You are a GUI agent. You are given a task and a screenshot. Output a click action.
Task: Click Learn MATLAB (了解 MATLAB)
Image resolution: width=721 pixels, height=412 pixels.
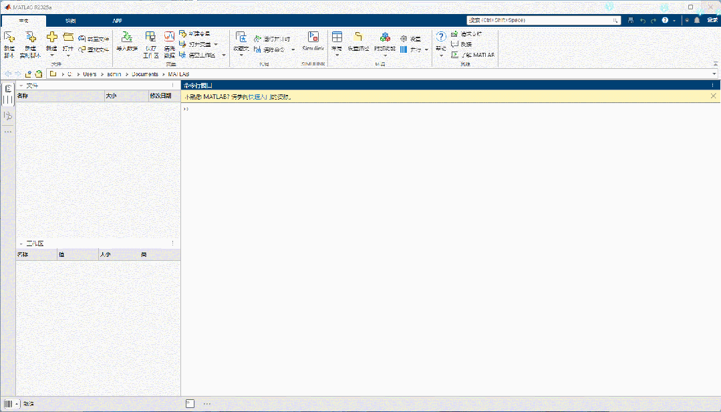(472, 55)
